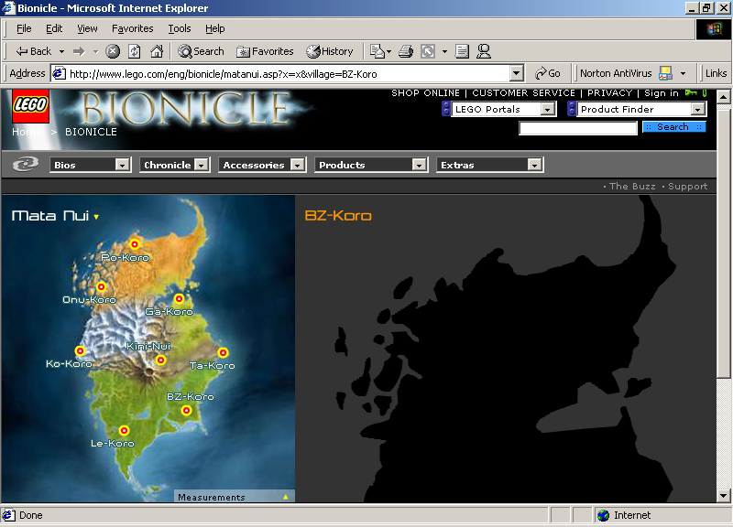Viewport: 733px width, 527px height.
Task: Click the site search text field
Action: click(x=578, y=128)
